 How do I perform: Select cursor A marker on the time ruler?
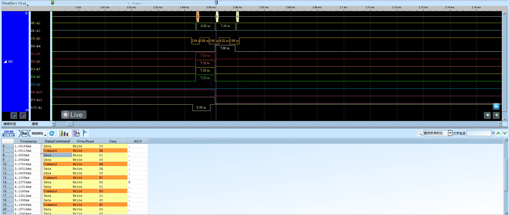(x=52, y=3)
